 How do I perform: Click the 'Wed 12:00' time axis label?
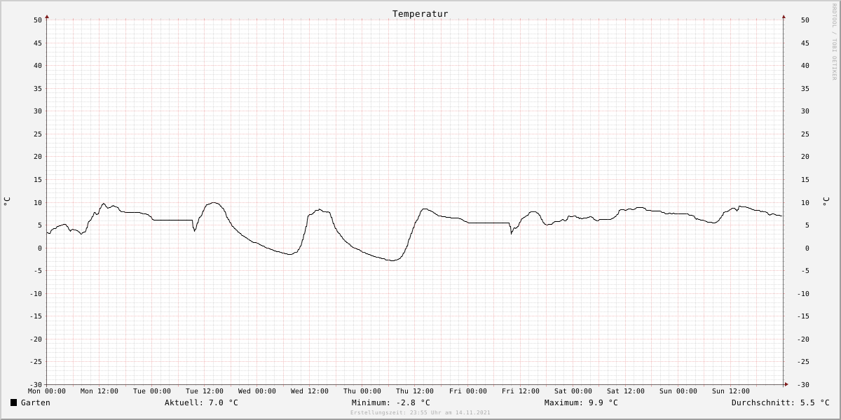pyautogui.click(x=310, y=391)
